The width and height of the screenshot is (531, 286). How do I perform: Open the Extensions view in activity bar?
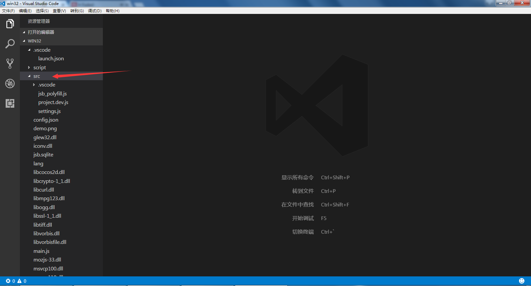point(10,103)
